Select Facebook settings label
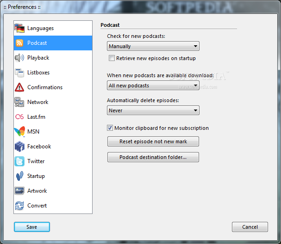This screenshot has height=244, width=281. (x=39, y=146)
